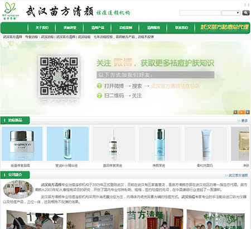Open the 基因修复原液 dropper bottle thumbnail
Screen dimensions: 251x229
(114, 144)
